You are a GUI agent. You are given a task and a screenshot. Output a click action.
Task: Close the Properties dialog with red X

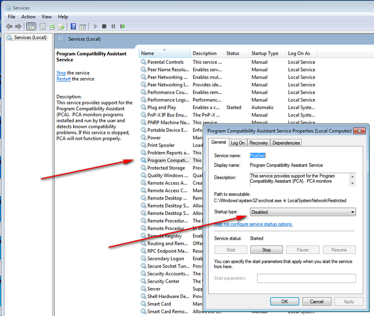click(359, 131)
